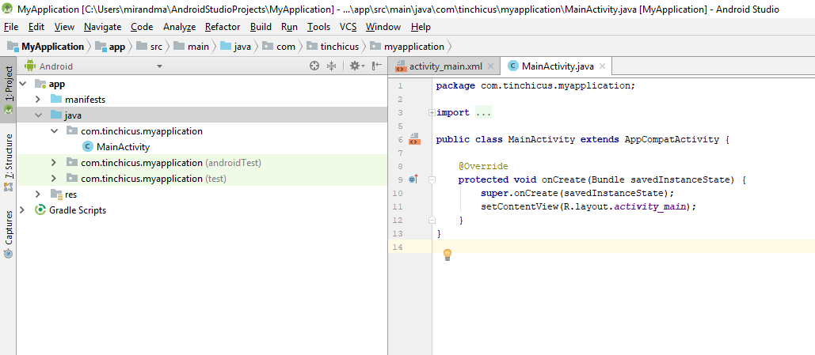Expand the Gradle Scripts node
This screenshot has height=355, width=815.
click(22, 210)
